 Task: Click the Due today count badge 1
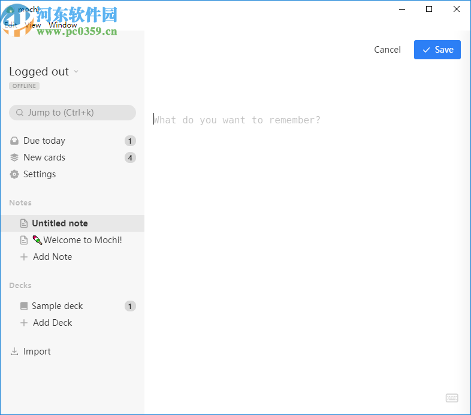point(130,141)
